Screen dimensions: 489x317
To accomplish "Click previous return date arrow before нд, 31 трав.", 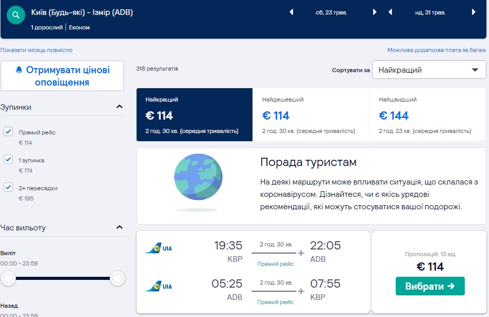I will [390, 12].
